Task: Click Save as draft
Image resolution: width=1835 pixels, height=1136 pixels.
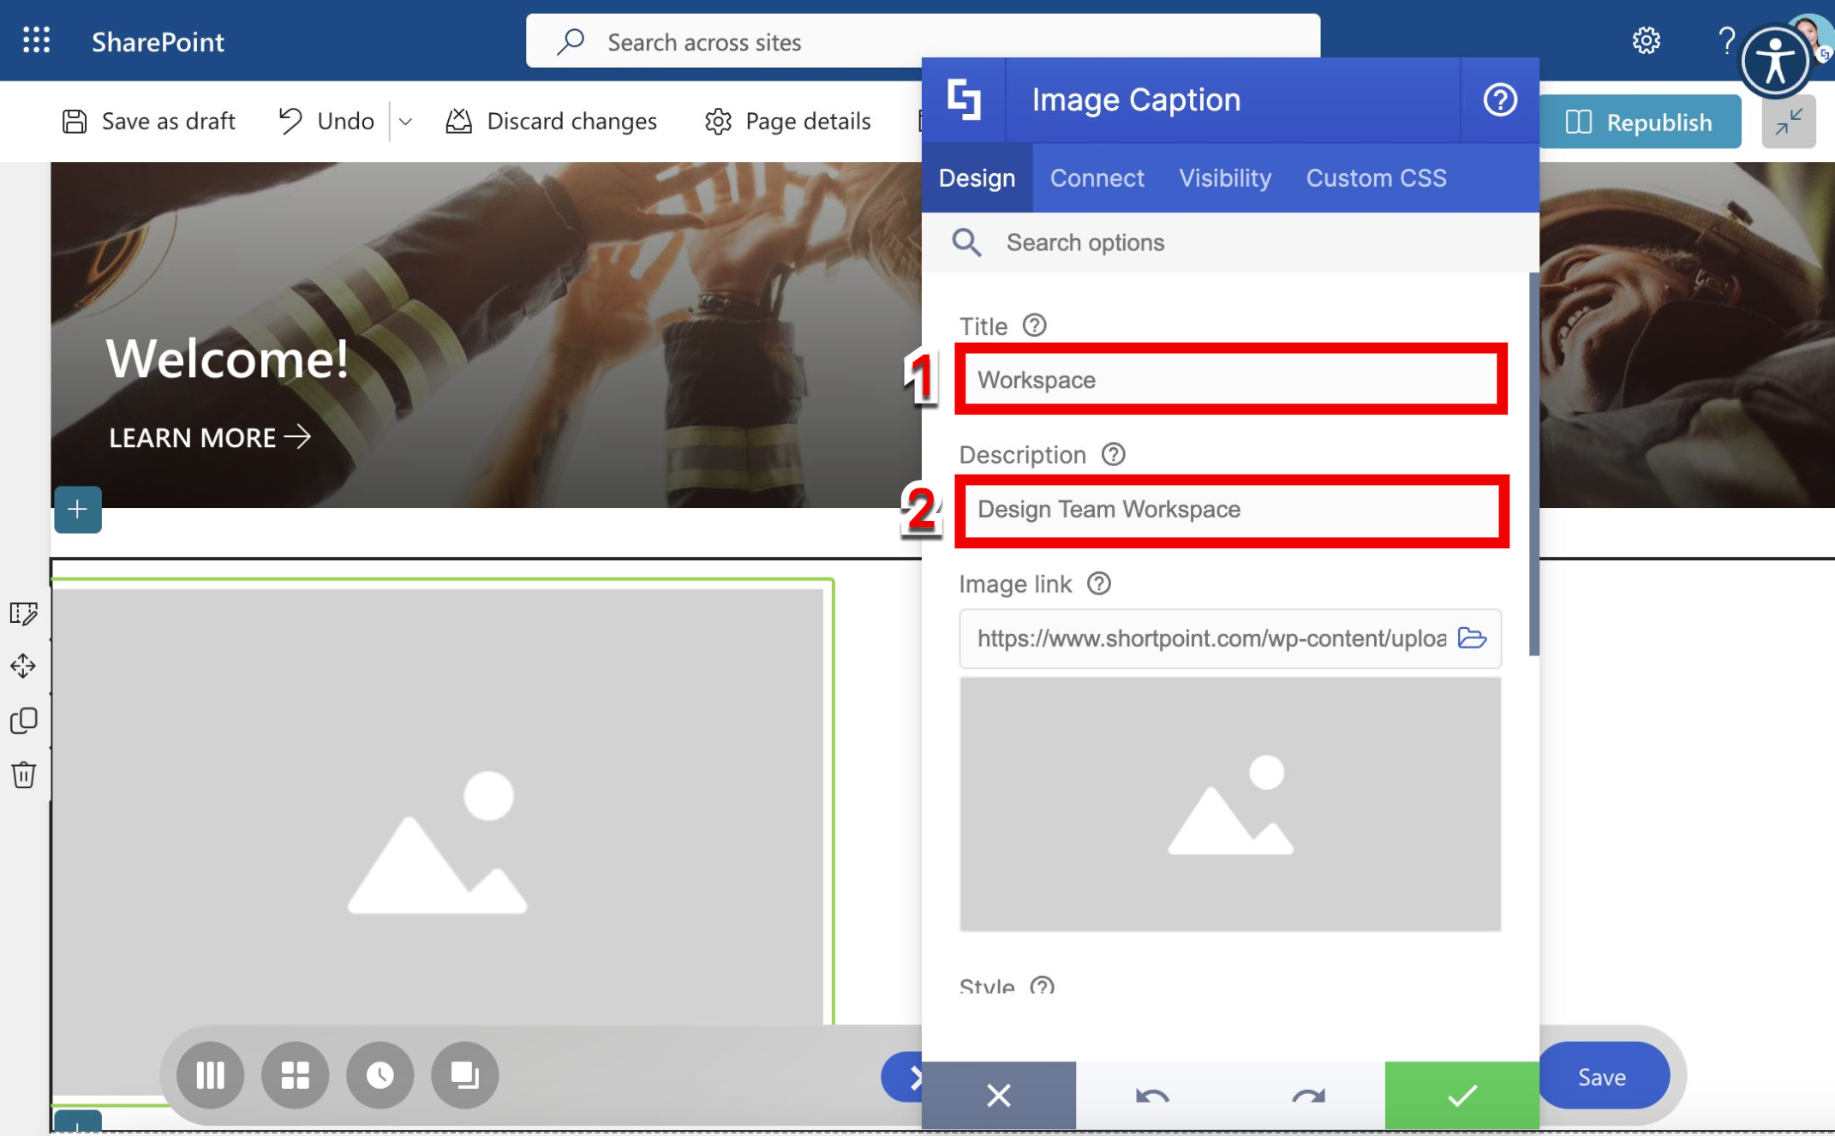Action: 149,122
